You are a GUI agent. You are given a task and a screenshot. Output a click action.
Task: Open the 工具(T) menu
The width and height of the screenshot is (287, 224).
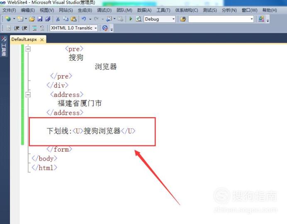click(x=163, y=10)
